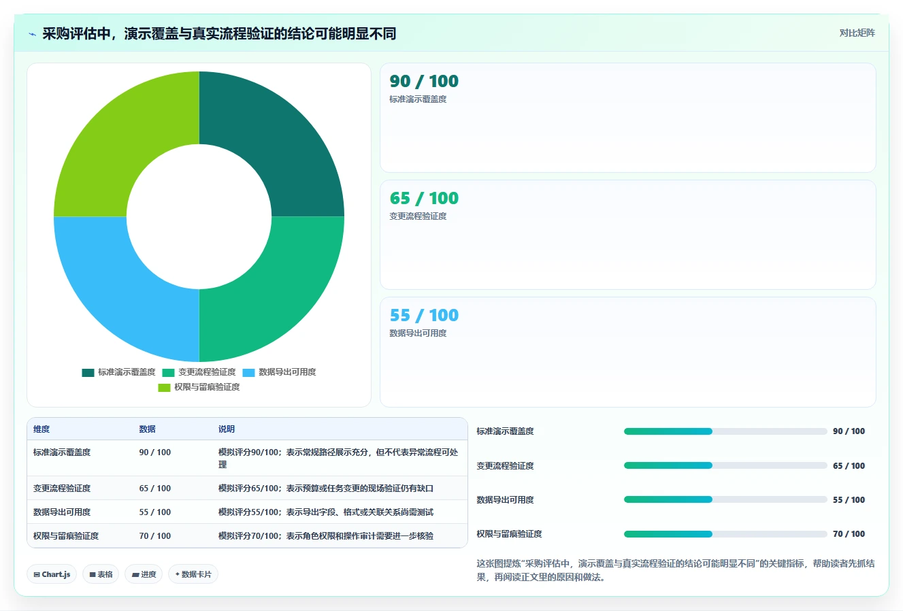Toggle the 变更流程验证度 legend swatch

pyautogui.click(x=168, y=372)
